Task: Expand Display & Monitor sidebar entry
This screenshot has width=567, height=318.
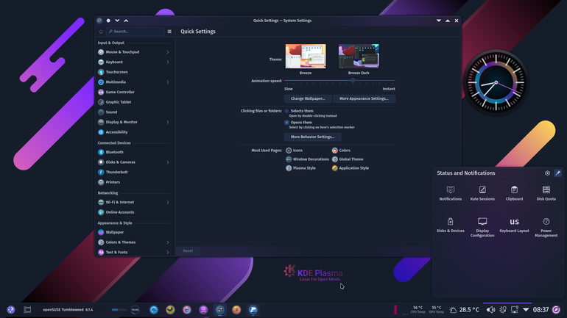Action: [133, 122]
